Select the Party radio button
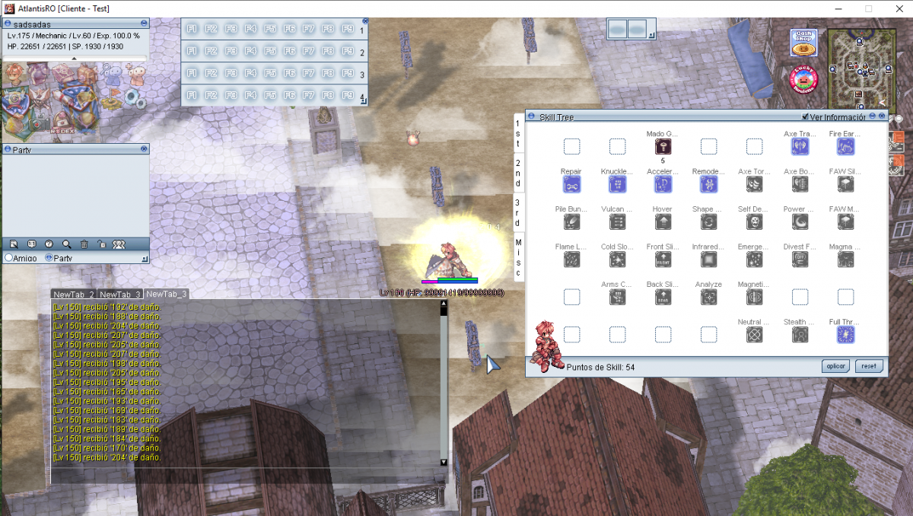913x516 pixels. (x=49, y=258)
